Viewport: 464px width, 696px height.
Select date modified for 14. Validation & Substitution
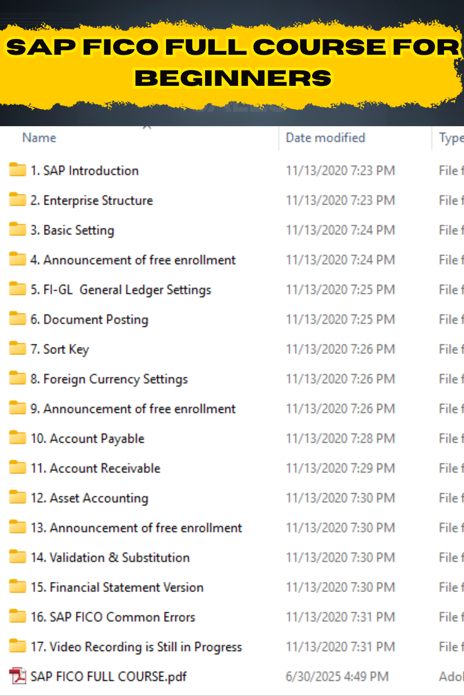tap(341, 557)
